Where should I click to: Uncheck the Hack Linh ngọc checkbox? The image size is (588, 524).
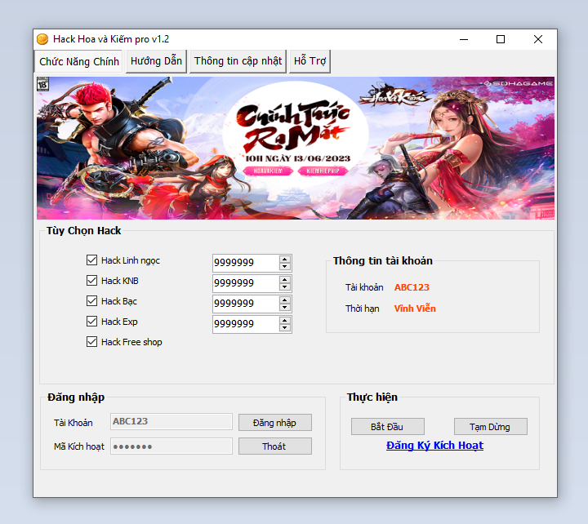(x=91, y=260)
